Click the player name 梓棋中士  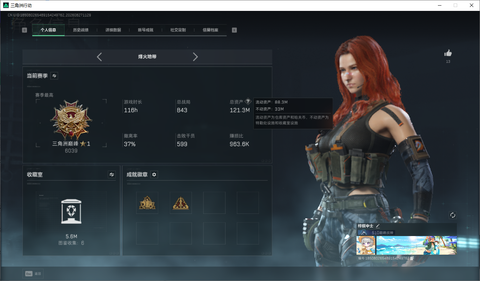(366, 226)
